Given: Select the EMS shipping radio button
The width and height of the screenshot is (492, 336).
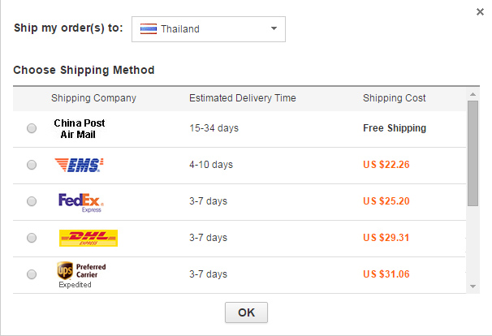Looking at the screenshot, I should (x=32, y=165).
